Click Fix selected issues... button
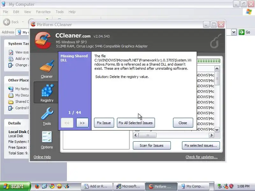Viewport: 255px width, 191px height. 201,145
